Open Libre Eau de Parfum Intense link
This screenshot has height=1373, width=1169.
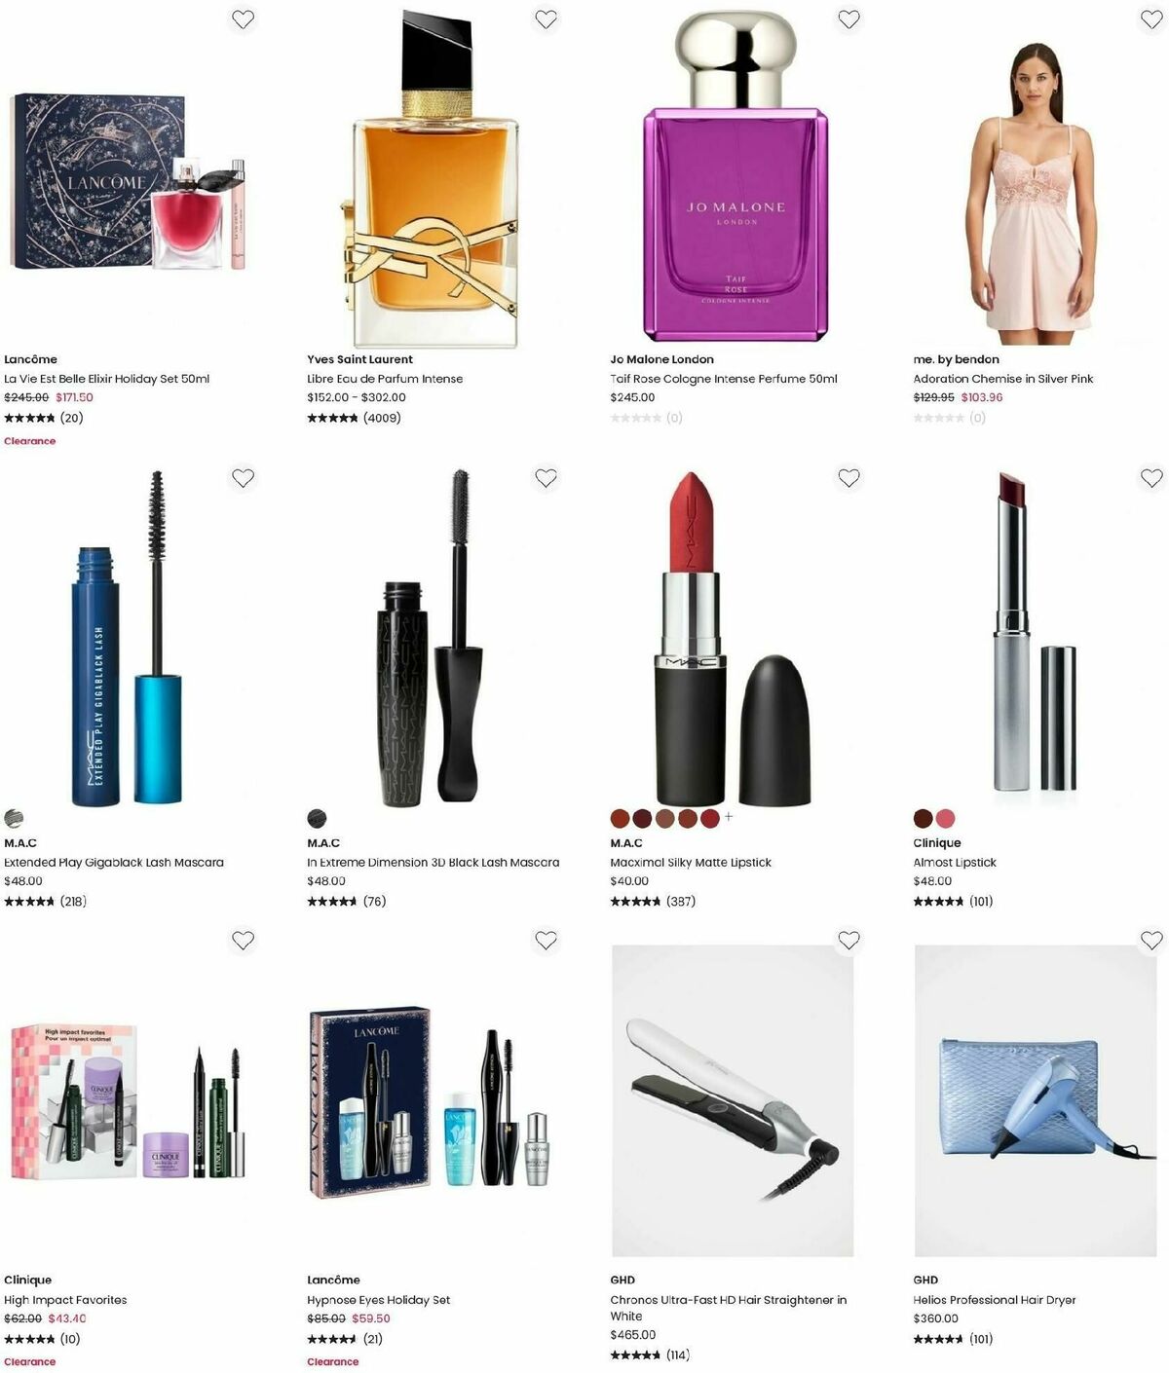click(385, 379)
